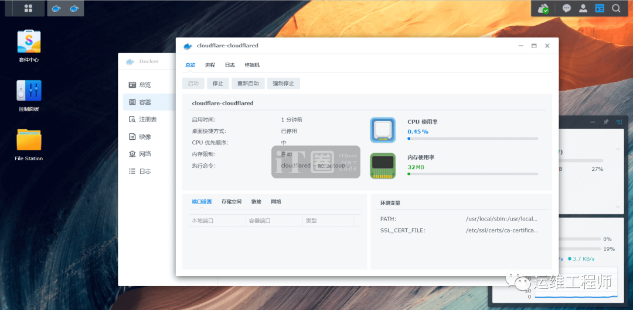The width and height of the screenshot is (633, 310).
Task: Open the cloud sync status tray icon
Action: click(x=543, y=8)
